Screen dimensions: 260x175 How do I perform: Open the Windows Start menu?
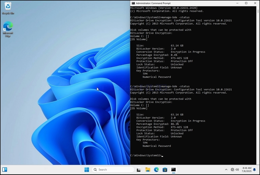pyautogui.click(x=86, y=169)
